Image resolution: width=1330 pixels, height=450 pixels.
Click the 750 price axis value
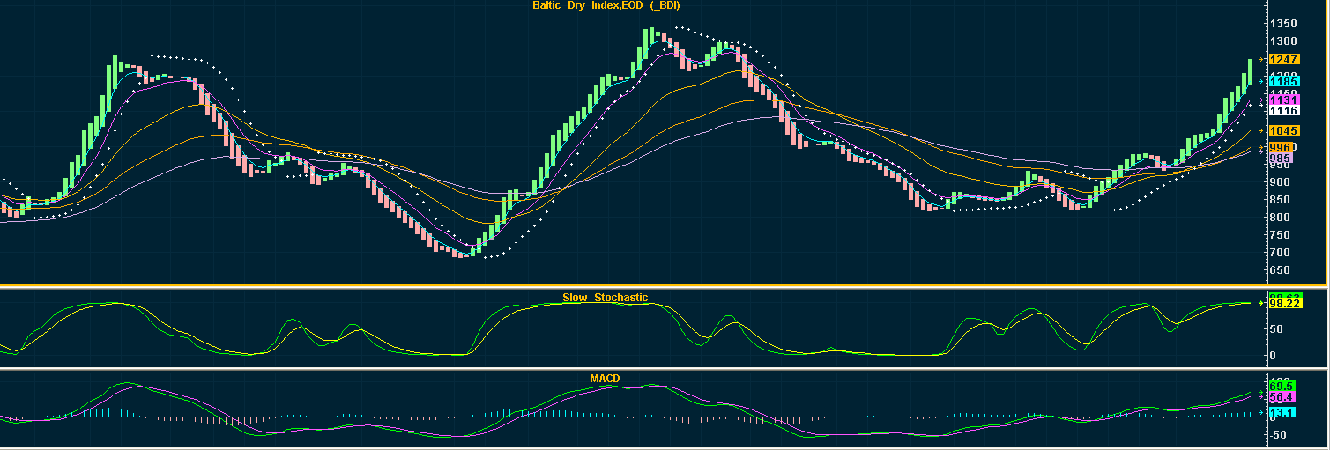pyautogui.click(x=1281, y=235)
